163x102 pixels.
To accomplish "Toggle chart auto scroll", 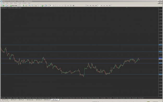I will pos(36,6).
